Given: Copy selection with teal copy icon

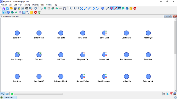Looking at the screenshot, I should (x=45, y=8).
